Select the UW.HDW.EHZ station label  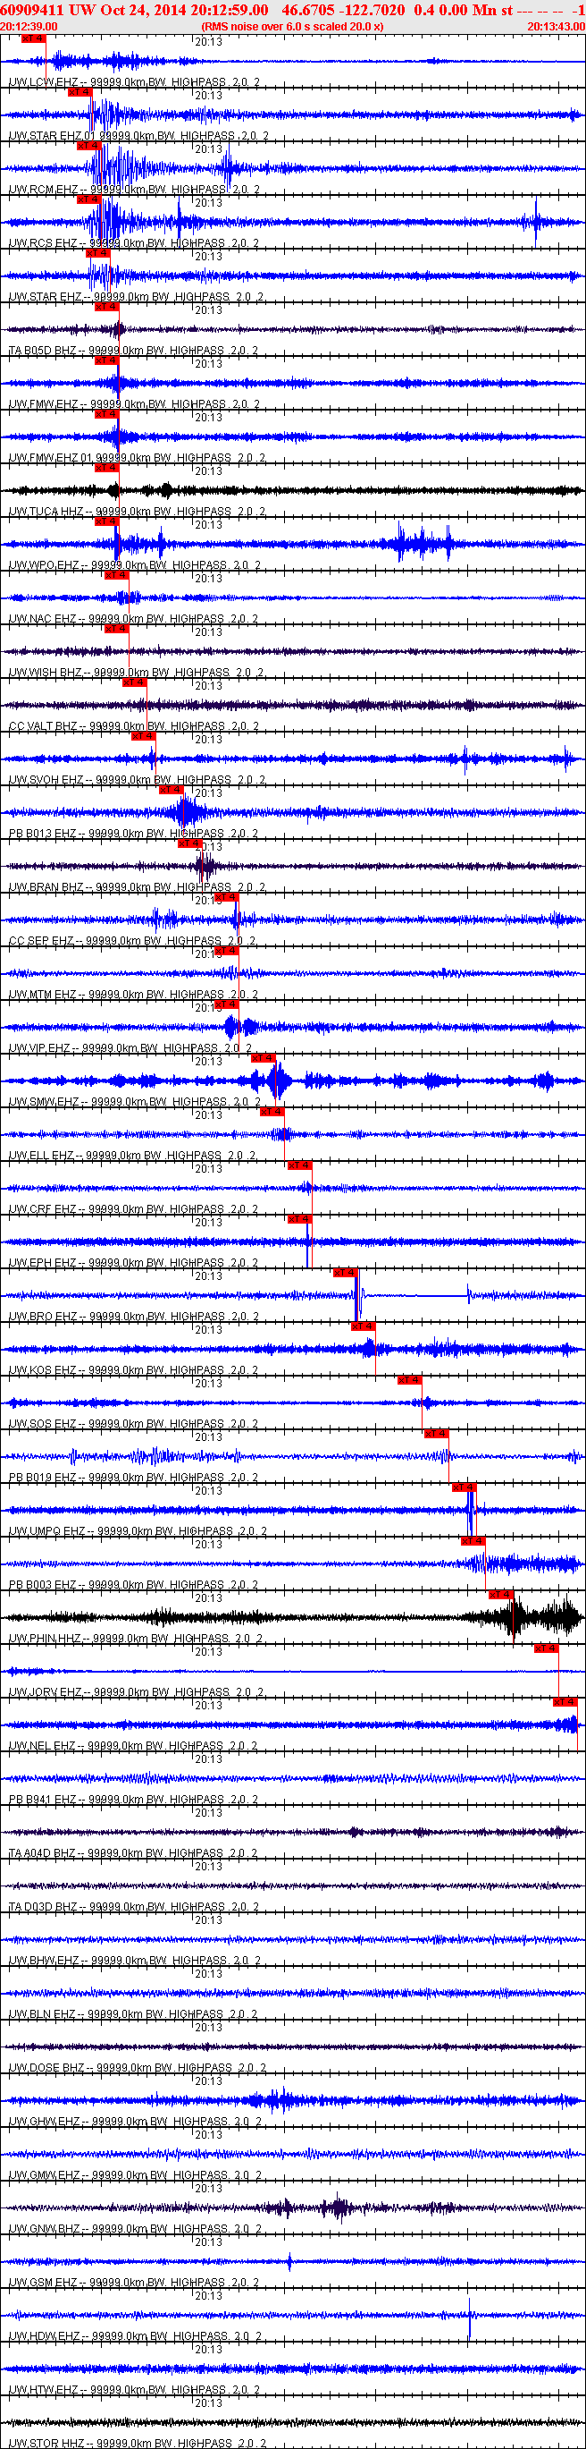[136, 2337]
